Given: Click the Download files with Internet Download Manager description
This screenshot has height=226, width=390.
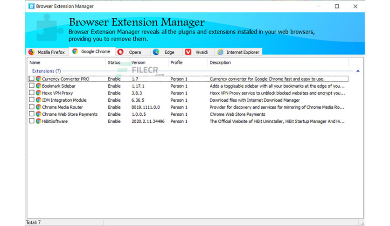Looking at the screenshot, I should [x=255, y=100].
